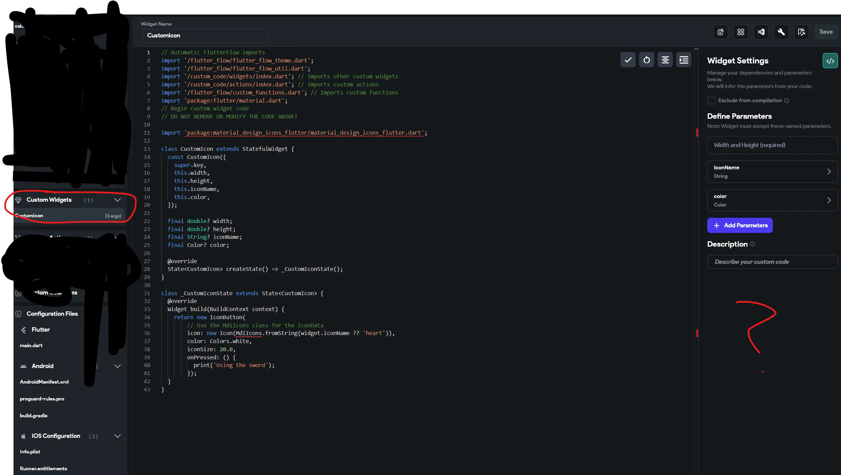Open in VS Code icon button

coord(761,32)
